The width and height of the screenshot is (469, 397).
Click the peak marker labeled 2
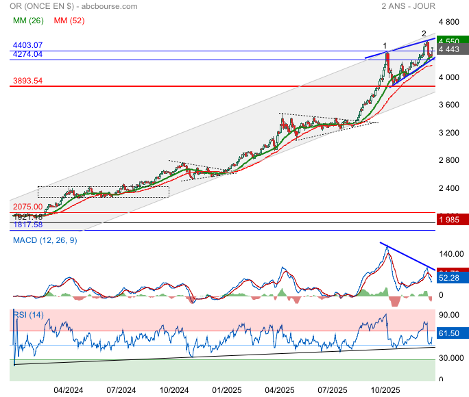424,34
